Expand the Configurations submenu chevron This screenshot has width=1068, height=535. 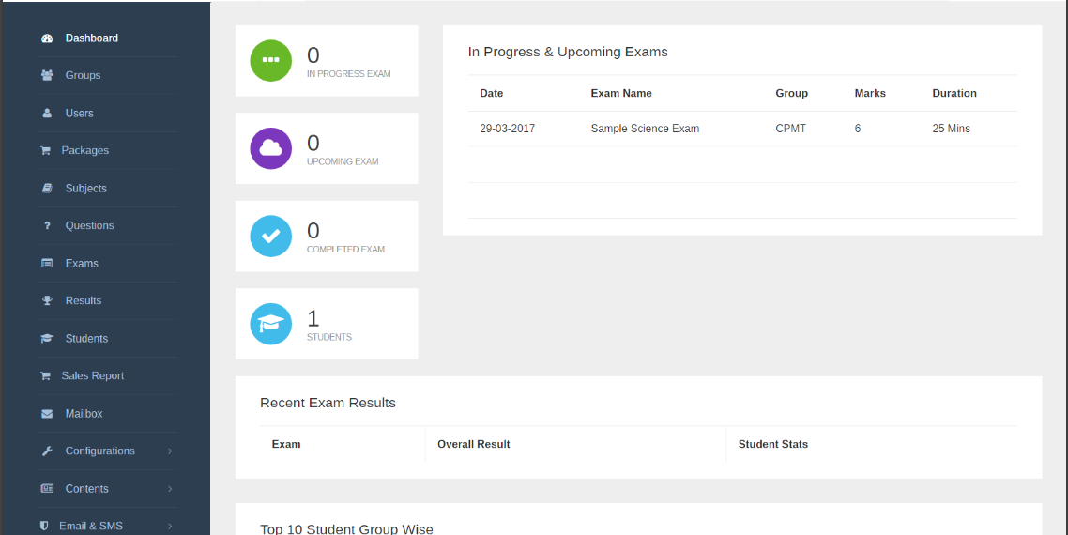tap(170, 451)
